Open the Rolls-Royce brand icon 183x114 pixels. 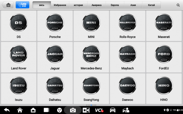(x=128, y=23)
